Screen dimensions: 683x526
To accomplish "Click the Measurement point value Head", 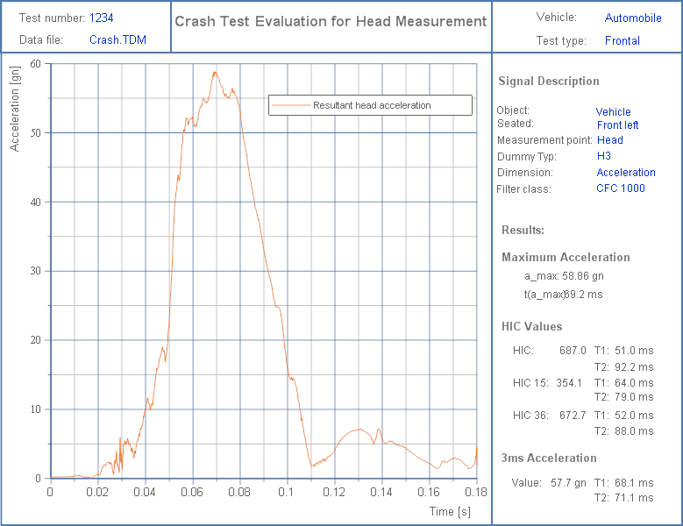I will tap(610, 139).
